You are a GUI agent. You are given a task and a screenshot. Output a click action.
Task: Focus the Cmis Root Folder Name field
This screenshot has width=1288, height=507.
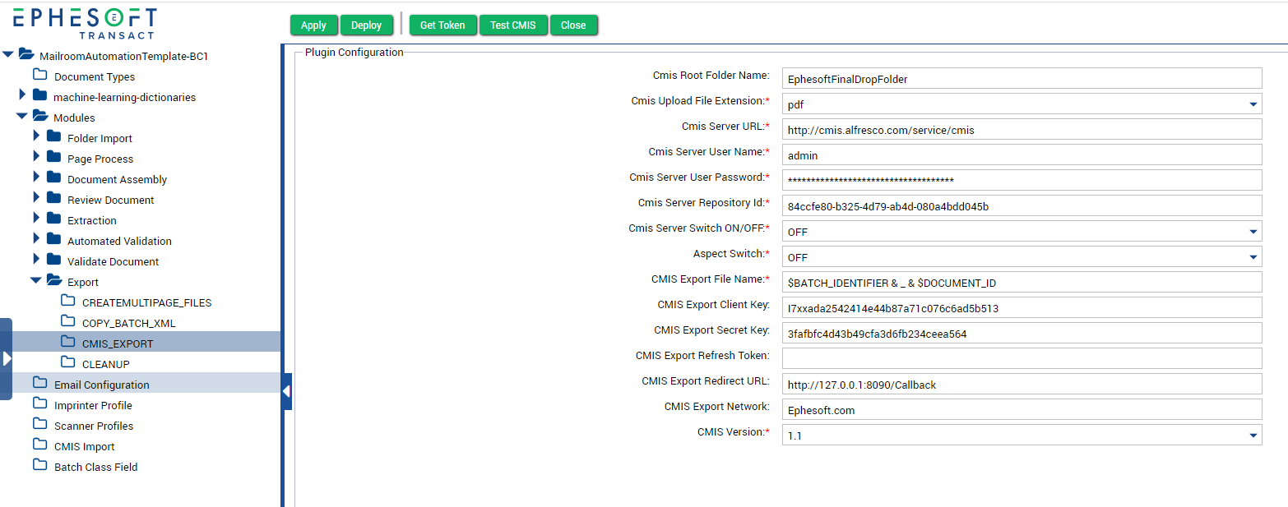(1022, 78)
